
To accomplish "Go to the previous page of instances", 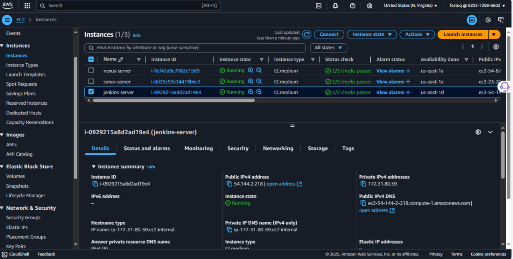I will pos(463,47).
